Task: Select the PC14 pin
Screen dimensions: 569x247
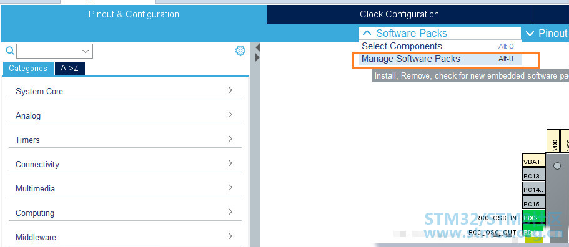Action: 534,190
